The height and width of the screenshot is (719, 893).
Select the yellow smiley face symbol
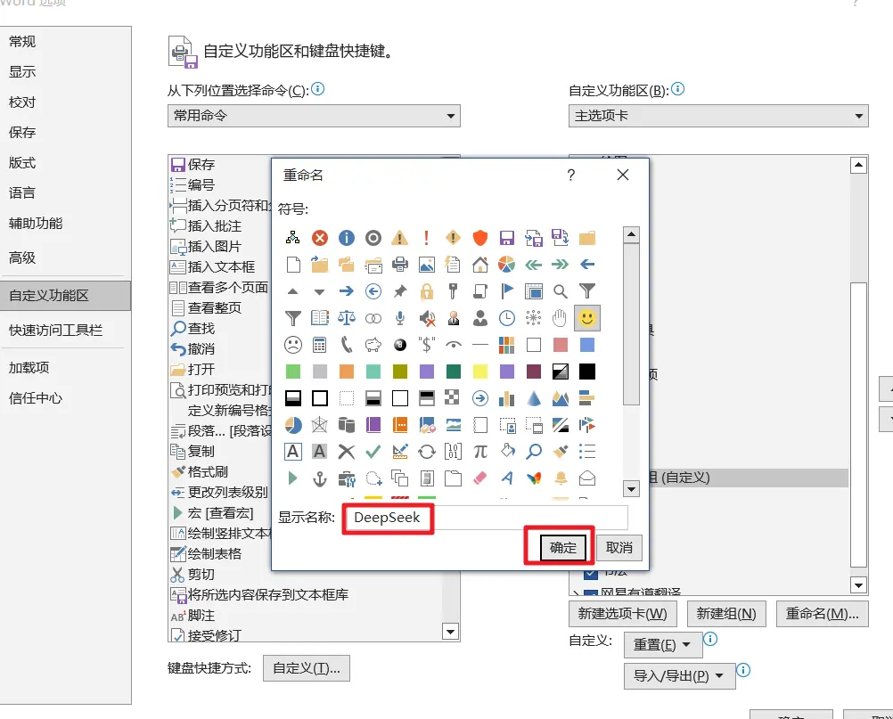[x=586, y=317]
